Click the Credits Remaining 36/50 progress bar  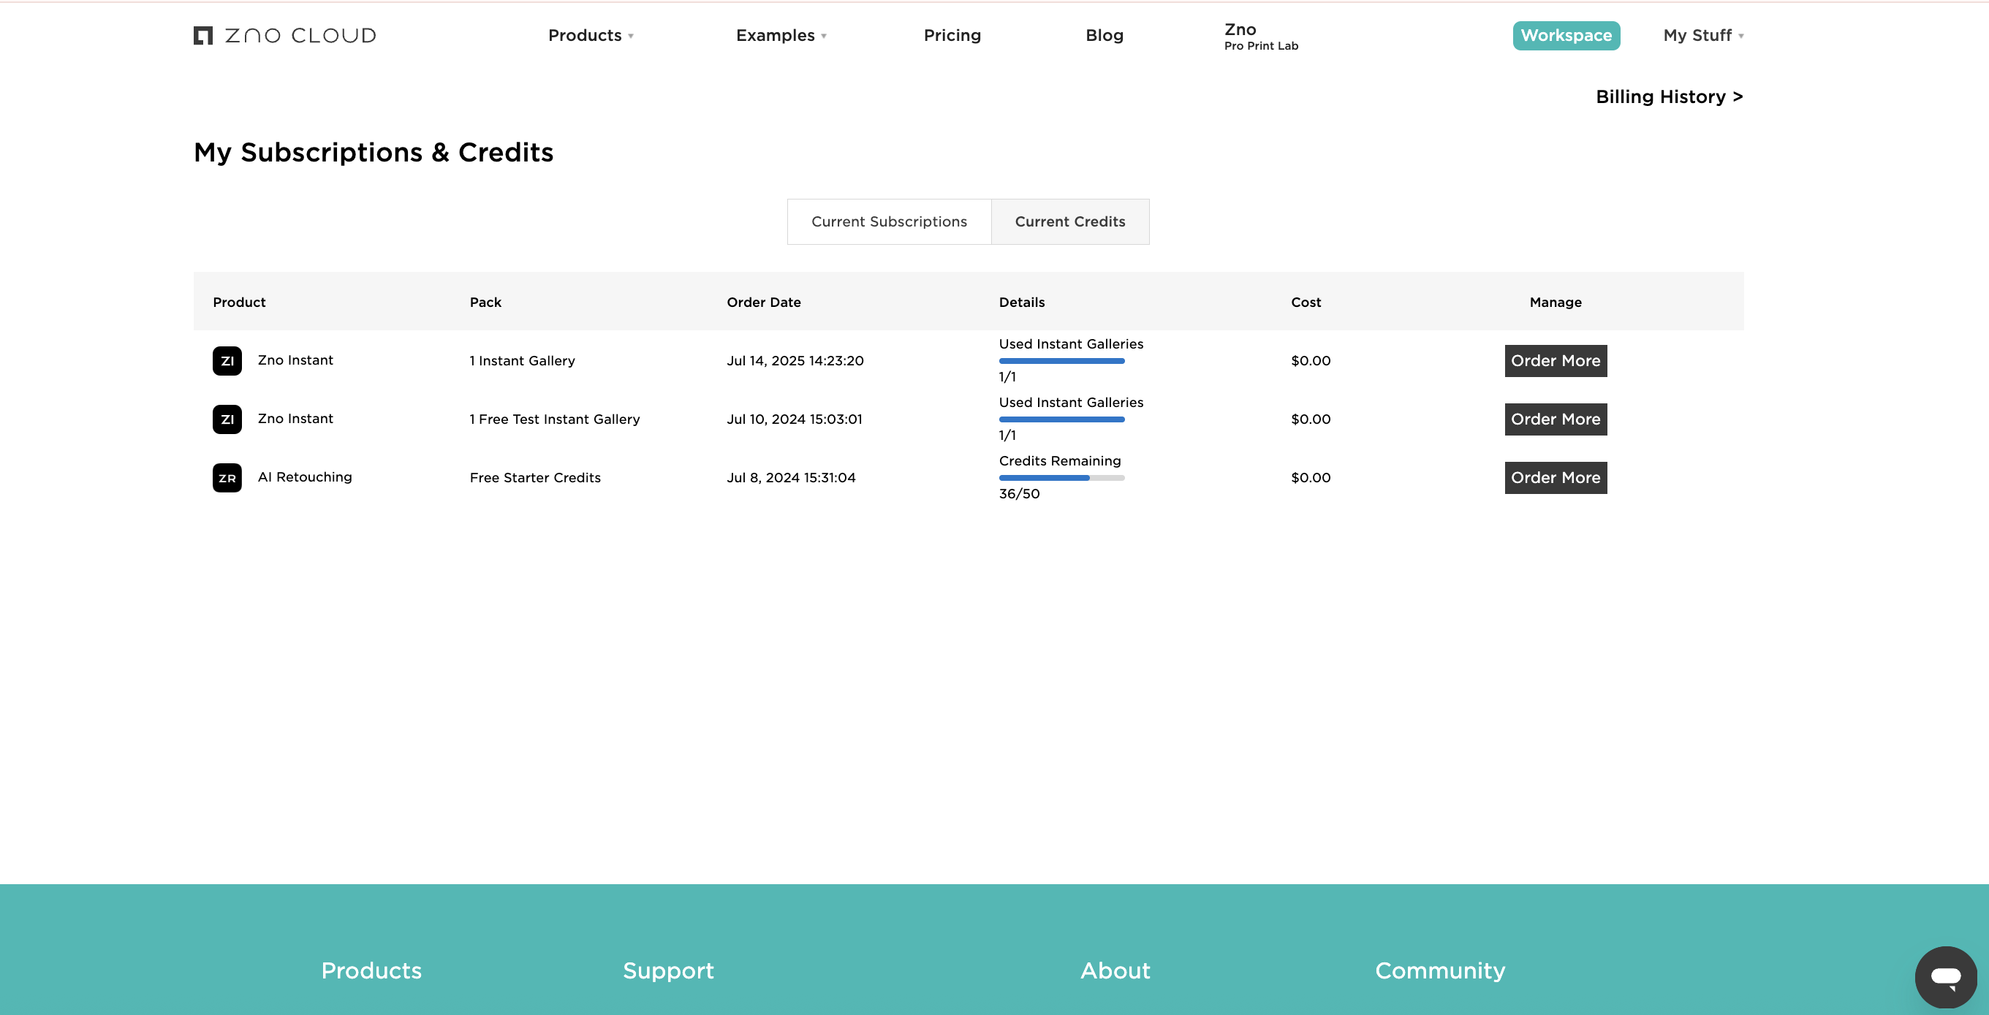[x=1061, y=478]
